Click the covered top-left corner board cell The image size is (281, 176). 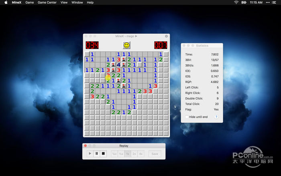coord(87,54)
